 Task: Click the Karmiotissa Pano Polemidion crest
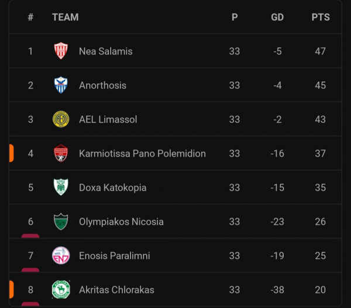[61, 153]
